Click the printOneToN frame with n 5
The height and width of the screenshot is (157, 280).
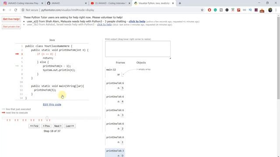click(115, 85)
